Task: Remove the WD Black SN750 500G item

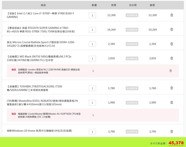Action: (172, 58)
